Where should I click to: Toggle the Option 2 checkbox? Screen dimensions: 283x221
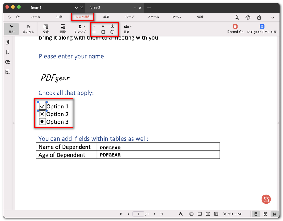tap(42, 114)
